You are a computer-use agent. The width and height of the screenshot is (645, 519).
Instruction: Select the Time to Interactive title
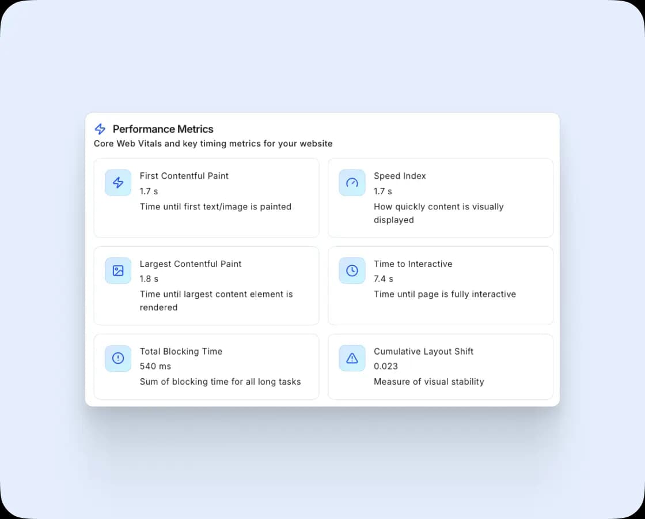click(413, 264)
